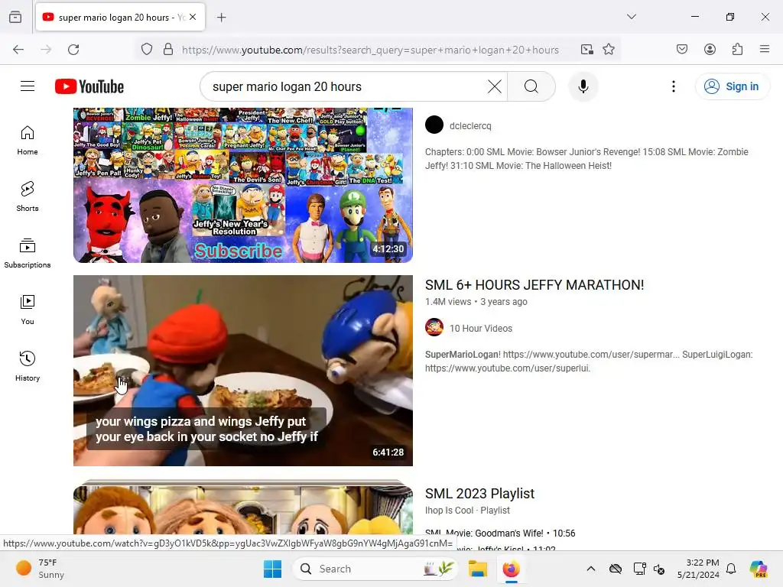This screenshot has width=783, height=587.
Task: Open the SML 2023 Playlist title
Action: [479, 494]
